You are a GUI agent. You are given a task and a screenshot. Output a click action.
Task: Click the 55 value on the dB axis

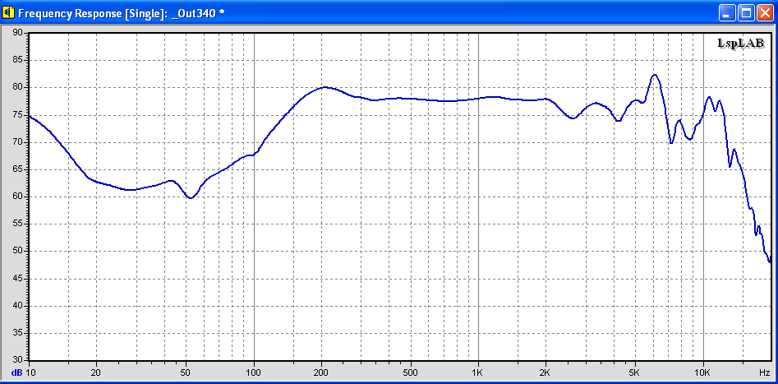[x=17, y=224]
